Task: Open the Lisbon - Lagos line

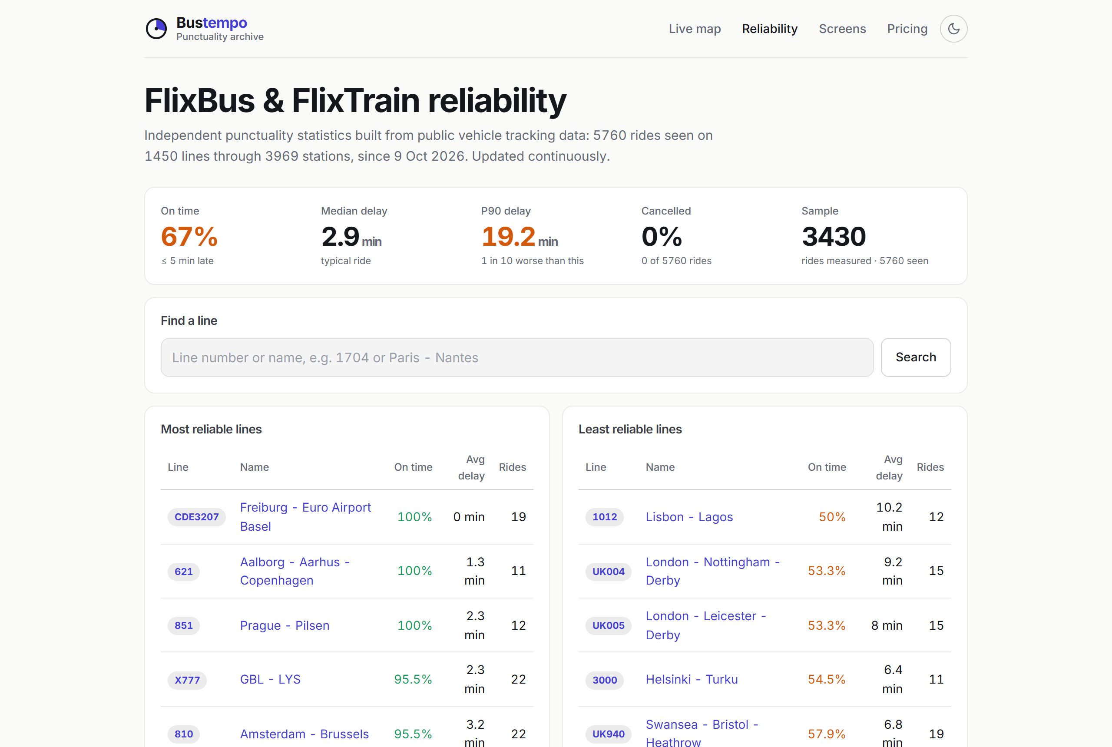Action: pyautogui.click(x=689, y=517)
